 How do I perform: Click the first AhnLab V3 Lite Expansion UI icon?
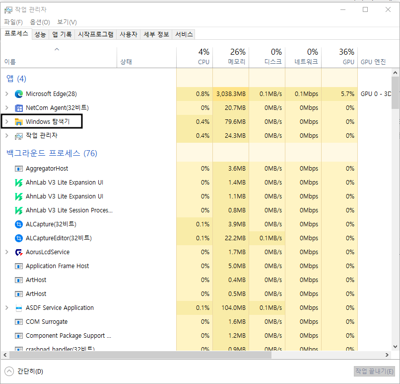click(19, 183)
